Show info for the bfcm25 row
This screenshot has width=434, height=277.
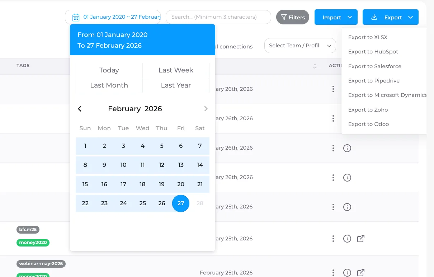[x=347, y=239]
